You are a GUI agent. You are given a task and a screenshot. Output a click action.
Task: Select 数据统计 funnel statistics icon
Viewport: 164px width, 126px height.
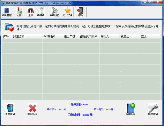[42, 12]
